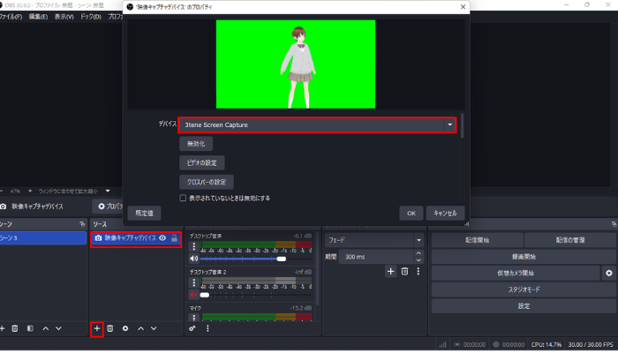The height and width of the screenshot is (353, 618).
Task: Click Cancel in properties dialog
Action: (445, 214)
